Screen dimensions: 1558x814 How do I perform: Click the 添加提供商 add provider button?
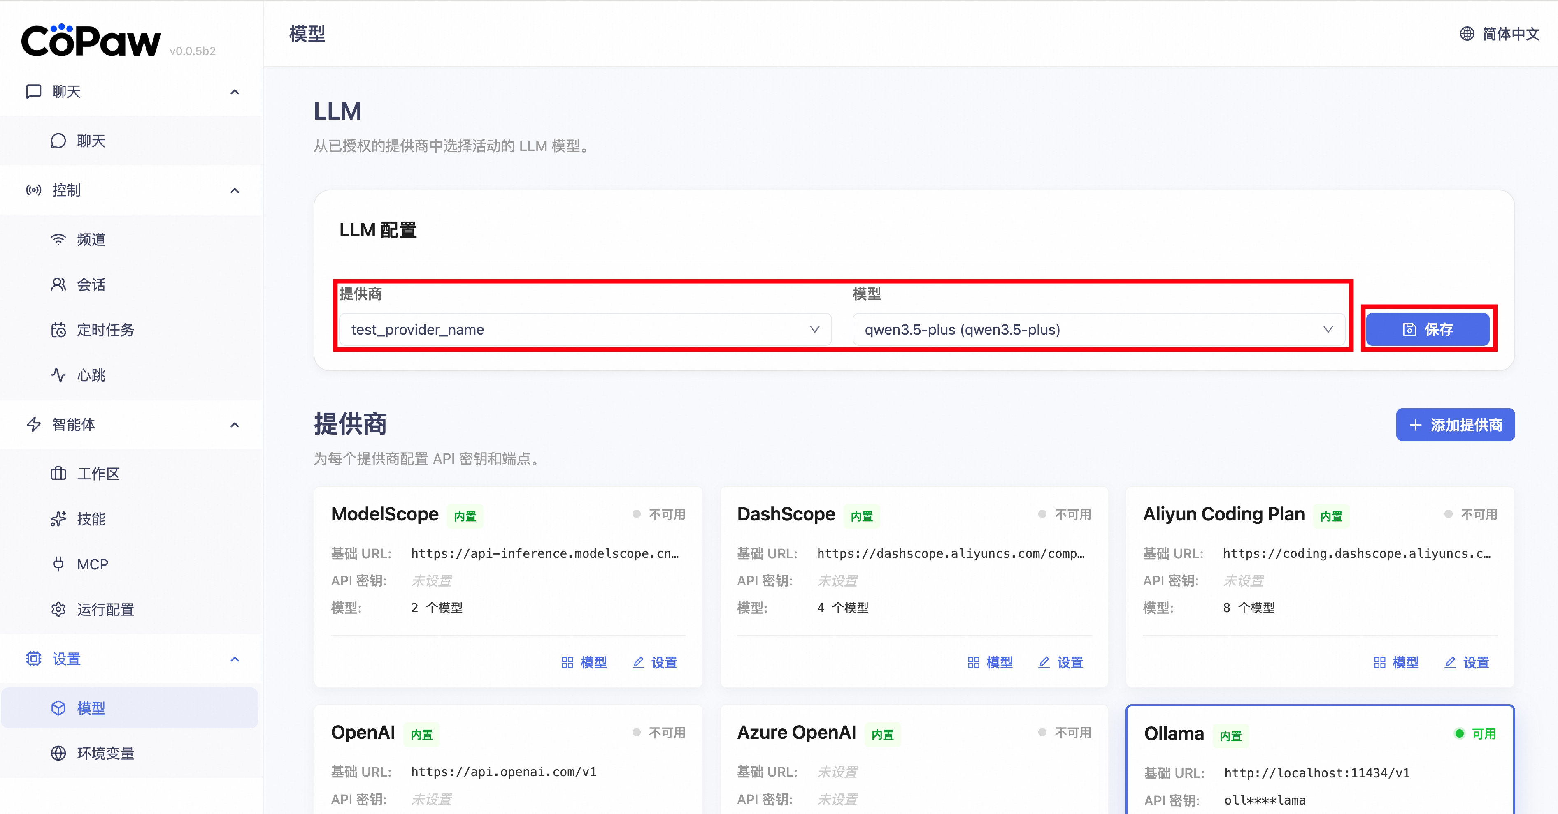click(1455, 425)
